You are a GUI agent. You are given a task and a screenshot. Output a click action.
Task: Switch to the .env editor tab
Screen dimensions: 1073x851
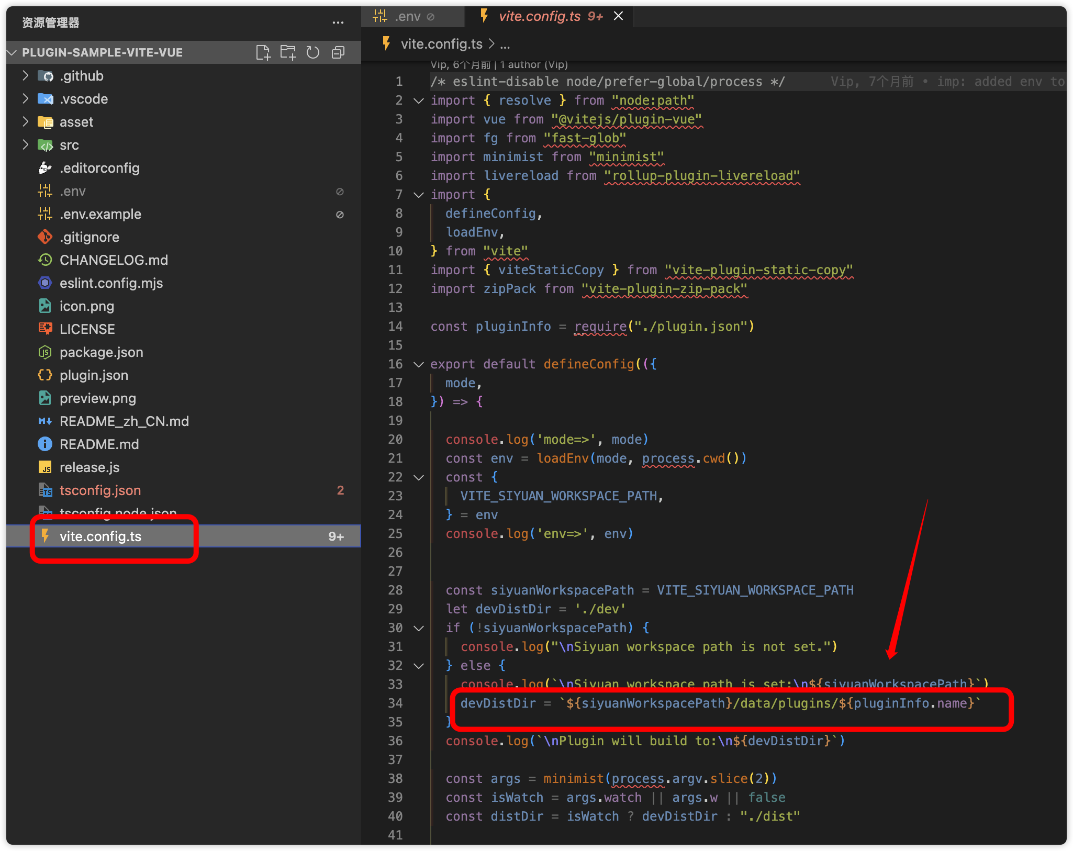(x=408, y=16)
